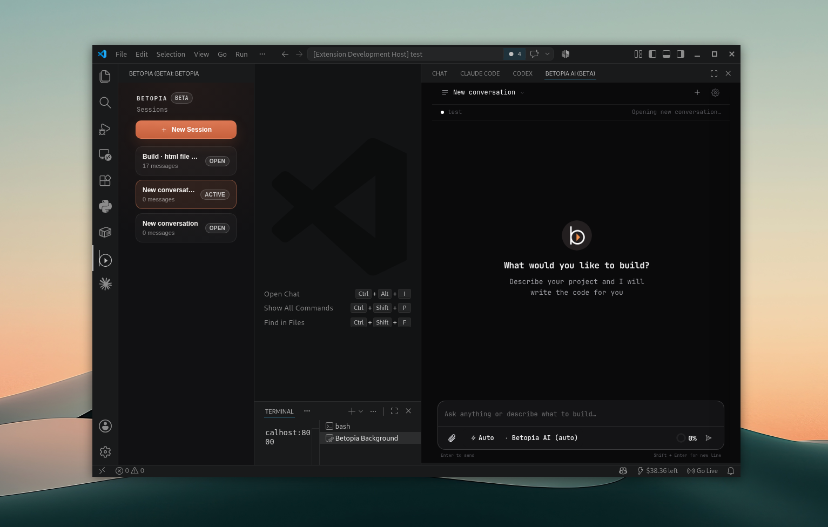The height and width of the screenshot is (527, 828).
Task: Open the Manage gear in activity bar
Action: (105, 452)
